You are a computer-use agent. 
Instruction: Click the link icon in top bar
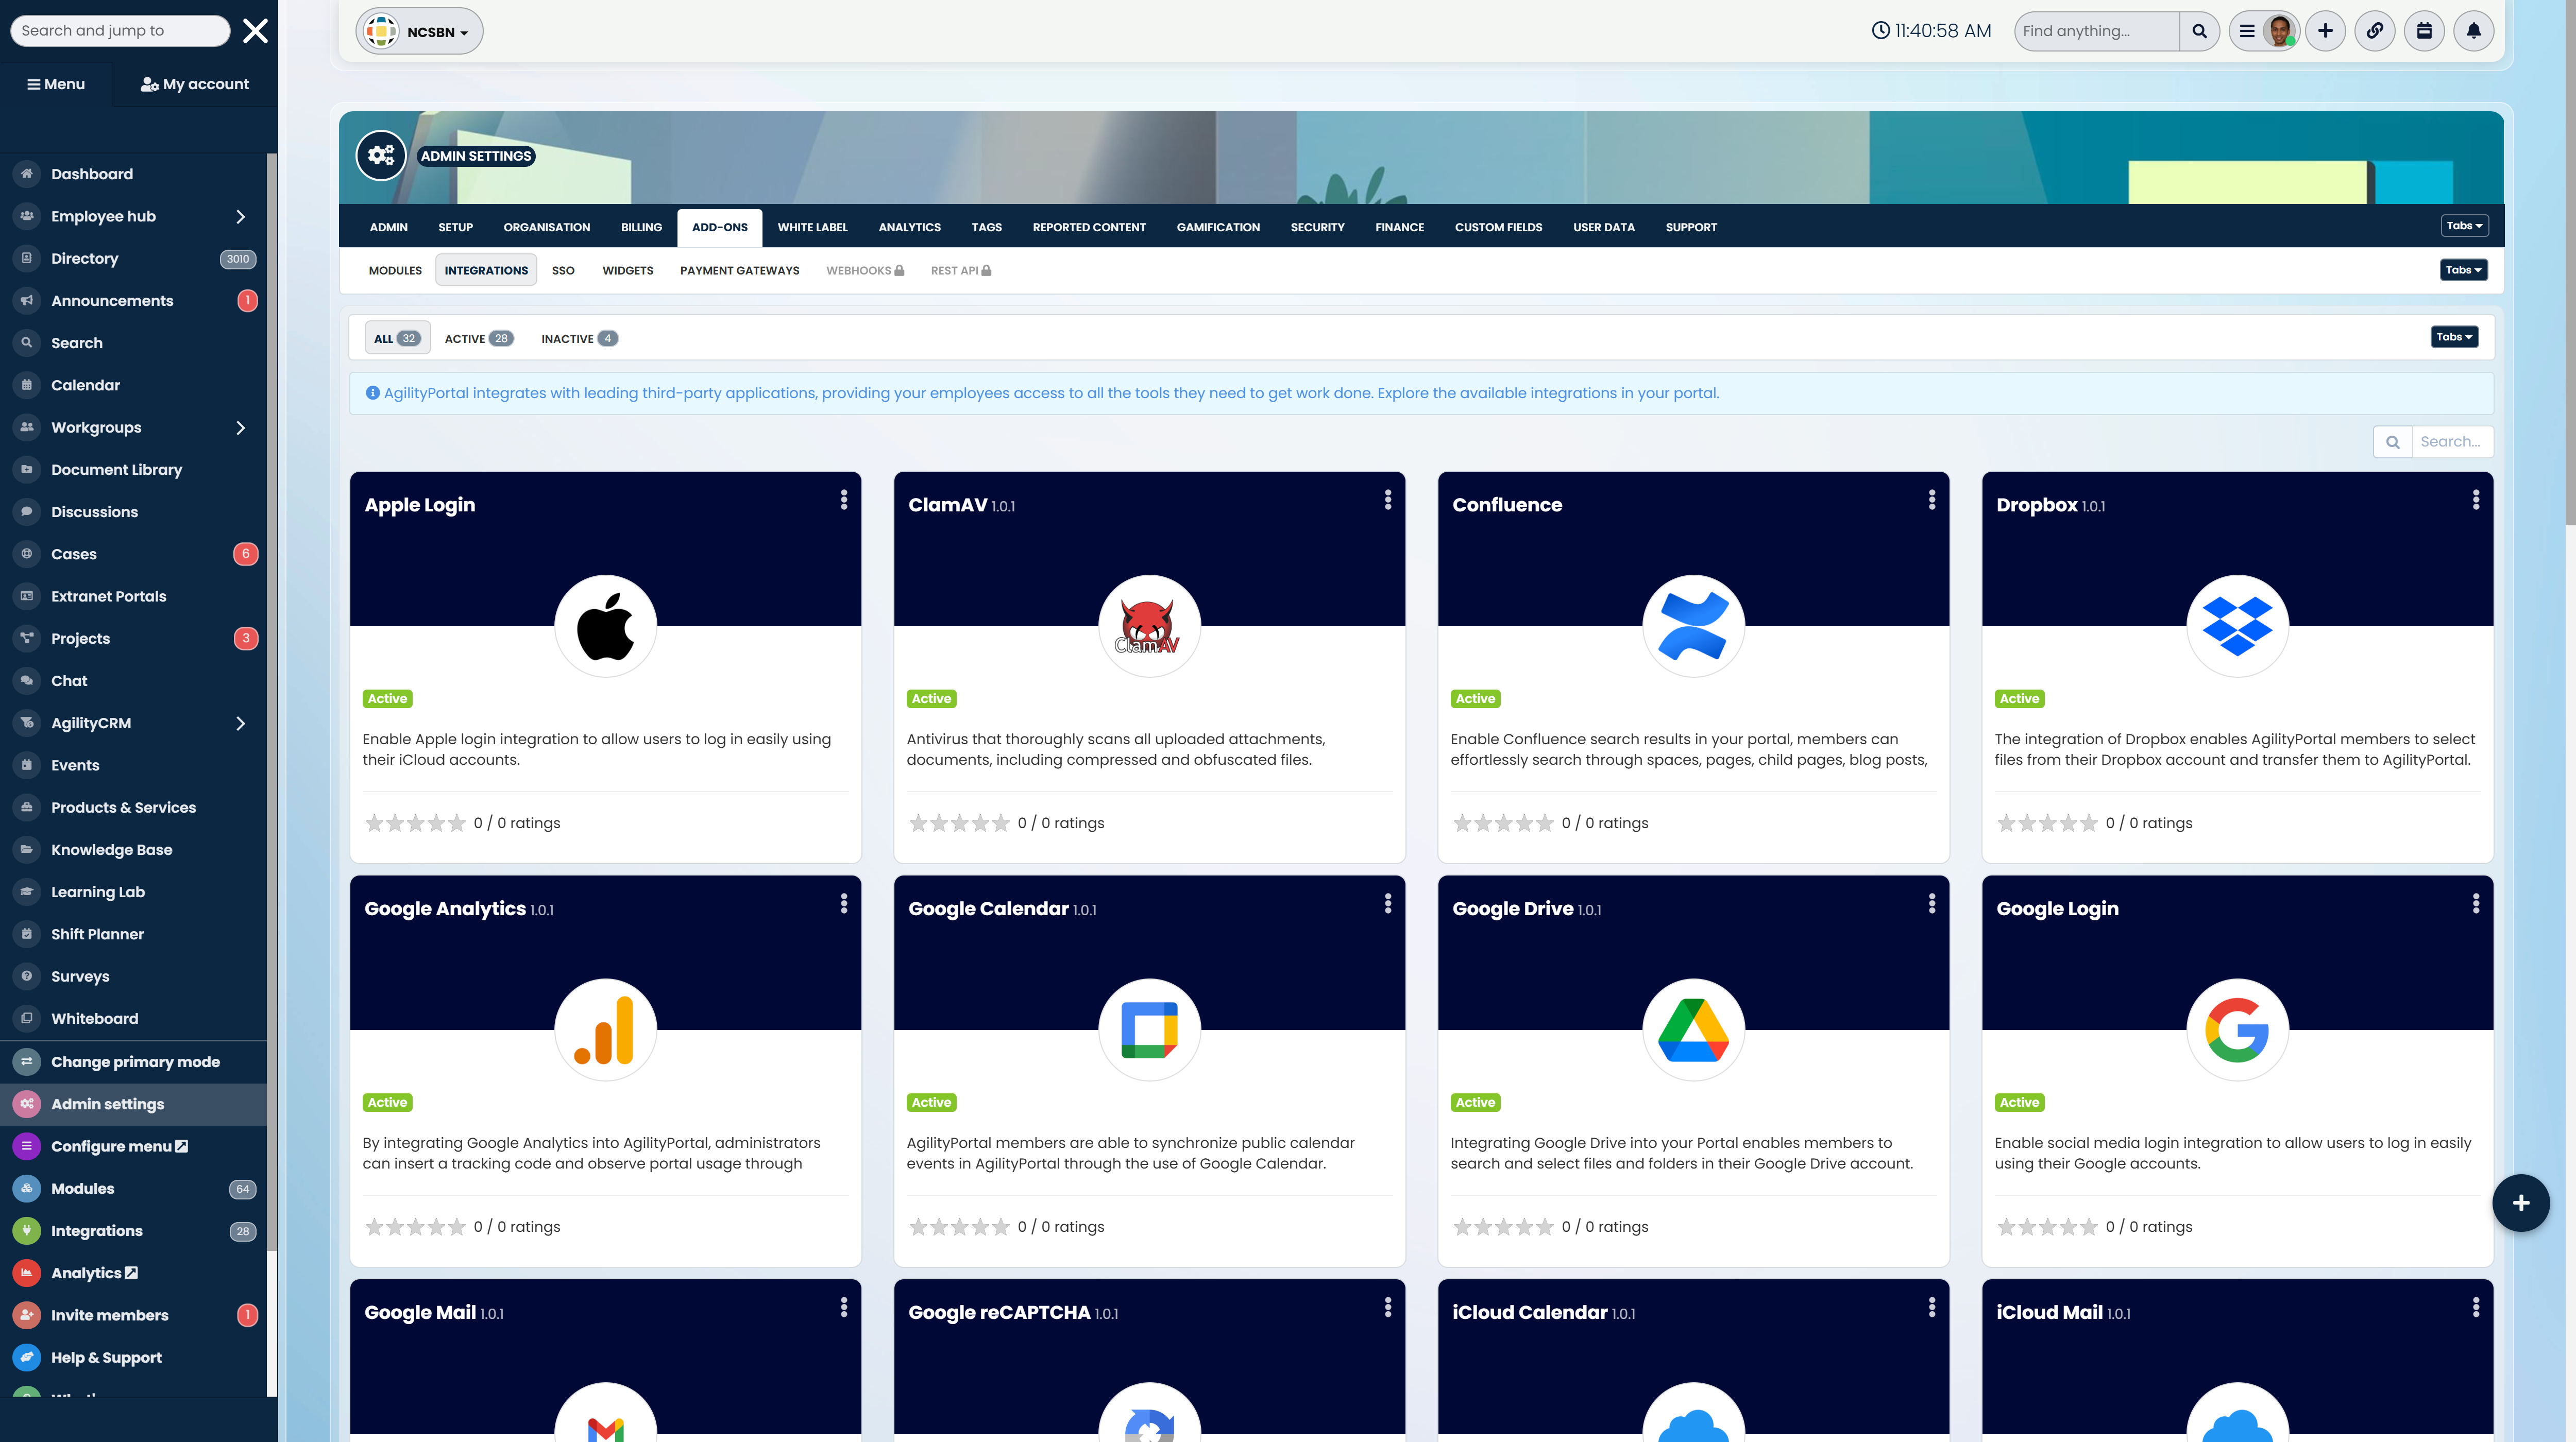pos(2374,31)
